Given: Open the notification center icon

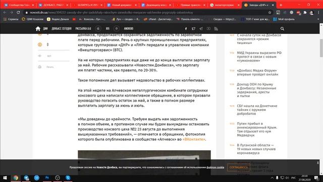Looking at the screenshot, I should click(316, 178).
